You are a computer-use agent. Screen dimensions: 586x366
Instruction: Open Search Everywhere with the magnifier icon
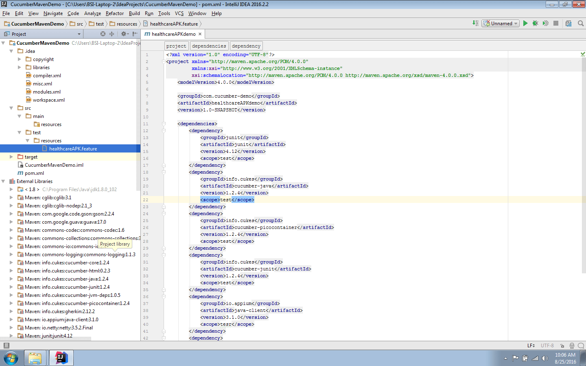click(x=581, y=23)
